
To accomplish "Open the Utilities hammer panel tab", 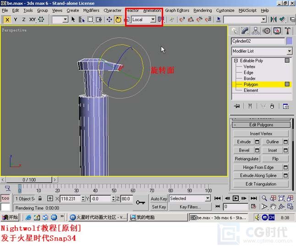I will tap(287, 31).
